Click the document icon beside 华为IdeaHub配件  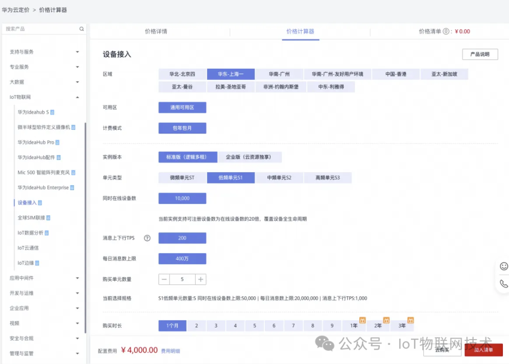(x=58, y=158)
